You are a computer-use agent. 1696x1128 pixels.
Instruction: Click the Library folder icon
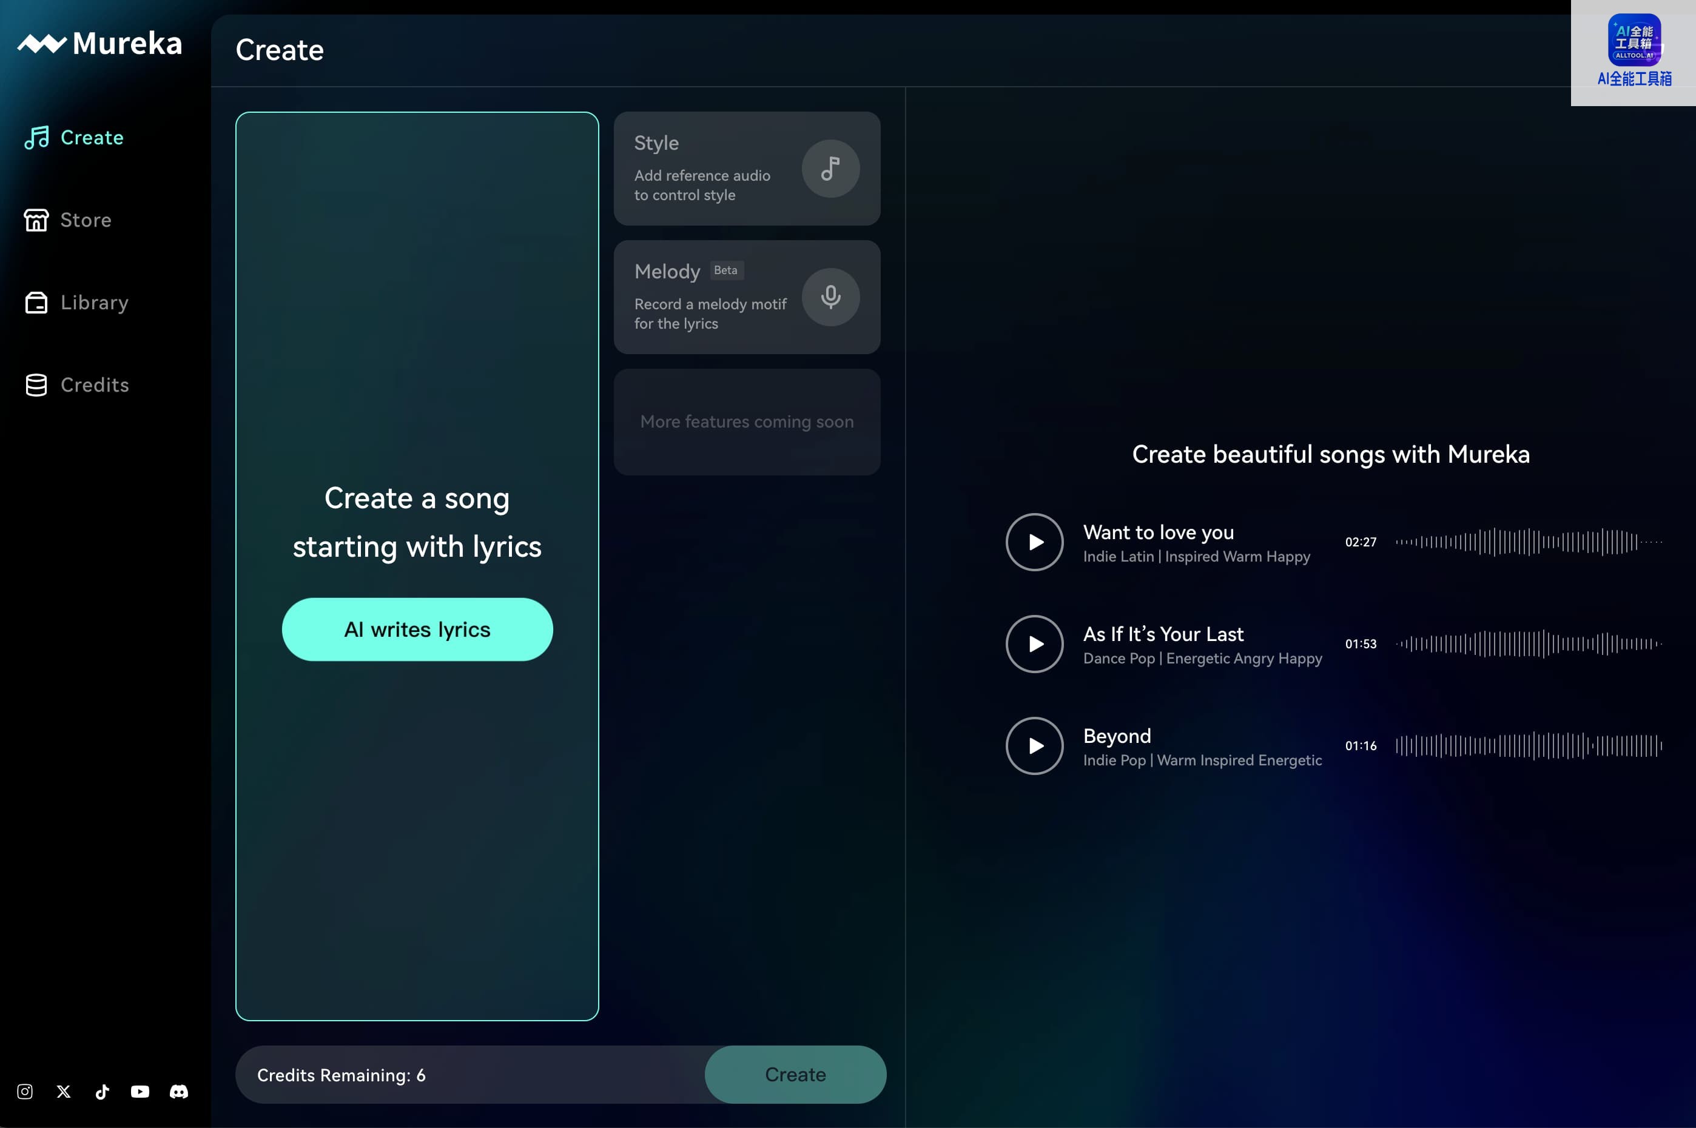[x=36, y=303]
